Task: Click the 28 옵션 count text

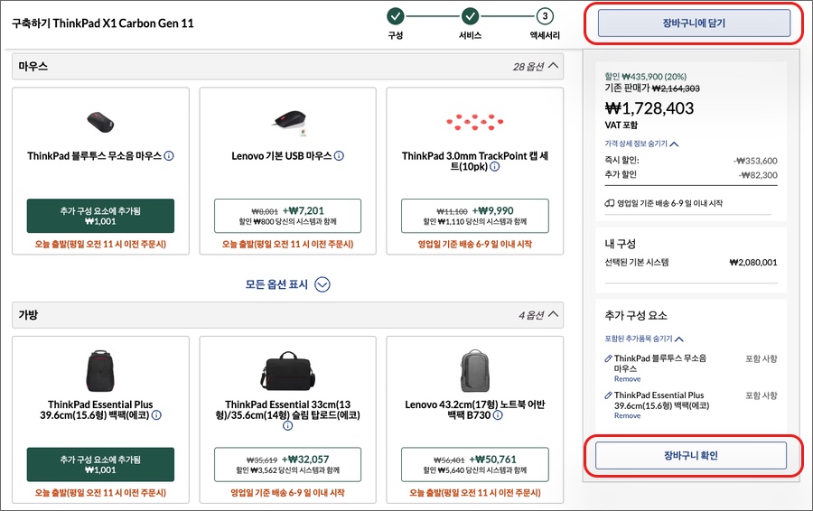Action: coord(528,66)
